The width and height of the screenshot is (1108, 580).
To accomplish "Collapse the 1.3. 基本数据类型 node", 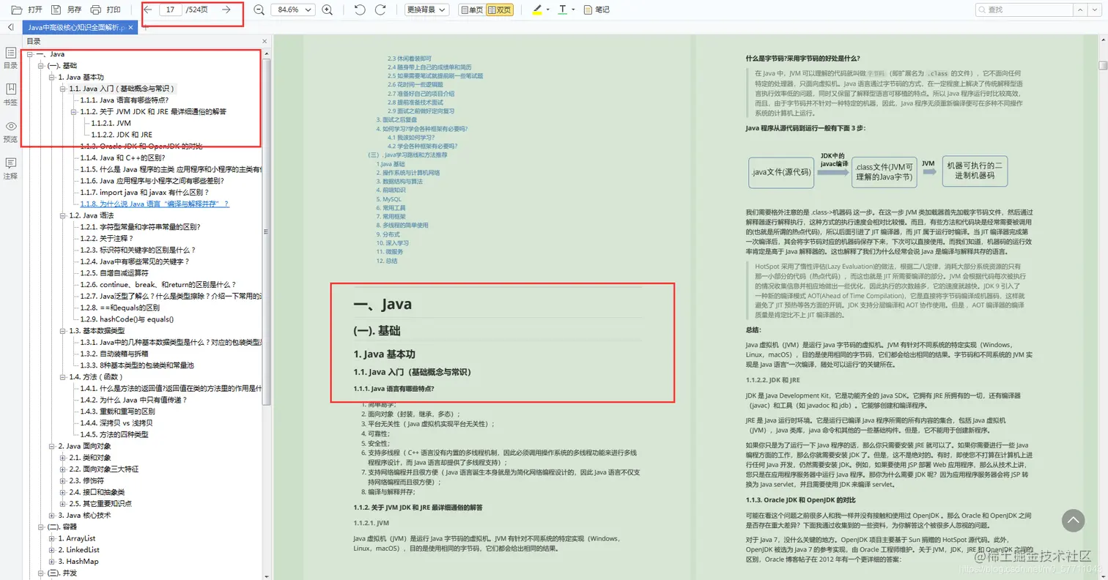I will point(63,330).
